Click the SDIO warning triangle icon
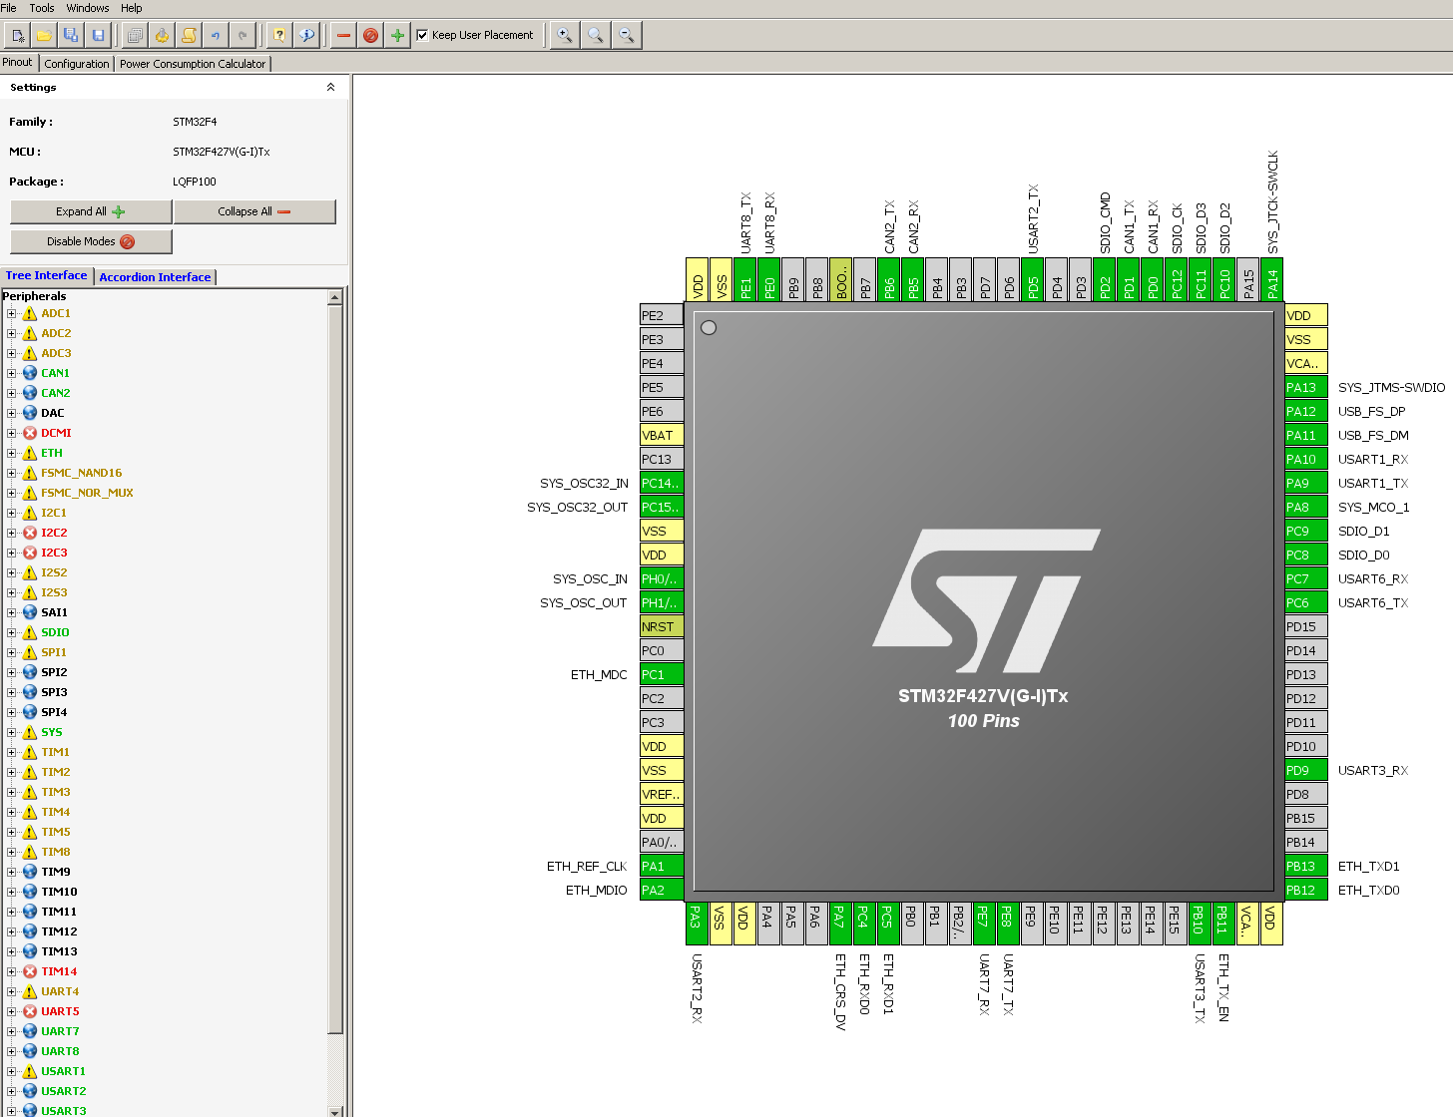This screenshot has height=1117, width=1453. point(30,632)
